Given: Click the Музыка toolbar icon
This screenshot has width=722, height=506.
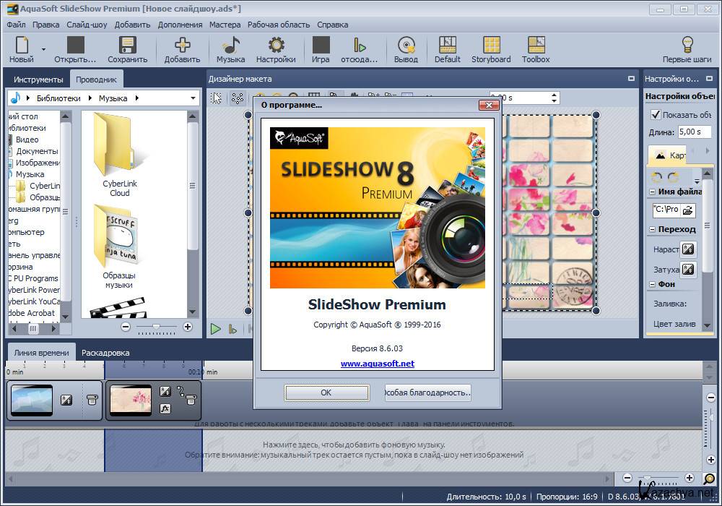Looking at the screenshot, I should (x=230, y=46).
